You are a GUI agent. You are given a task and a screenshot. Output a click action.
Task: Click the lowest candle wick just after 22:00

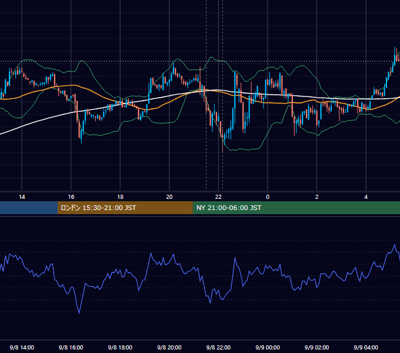223,148
